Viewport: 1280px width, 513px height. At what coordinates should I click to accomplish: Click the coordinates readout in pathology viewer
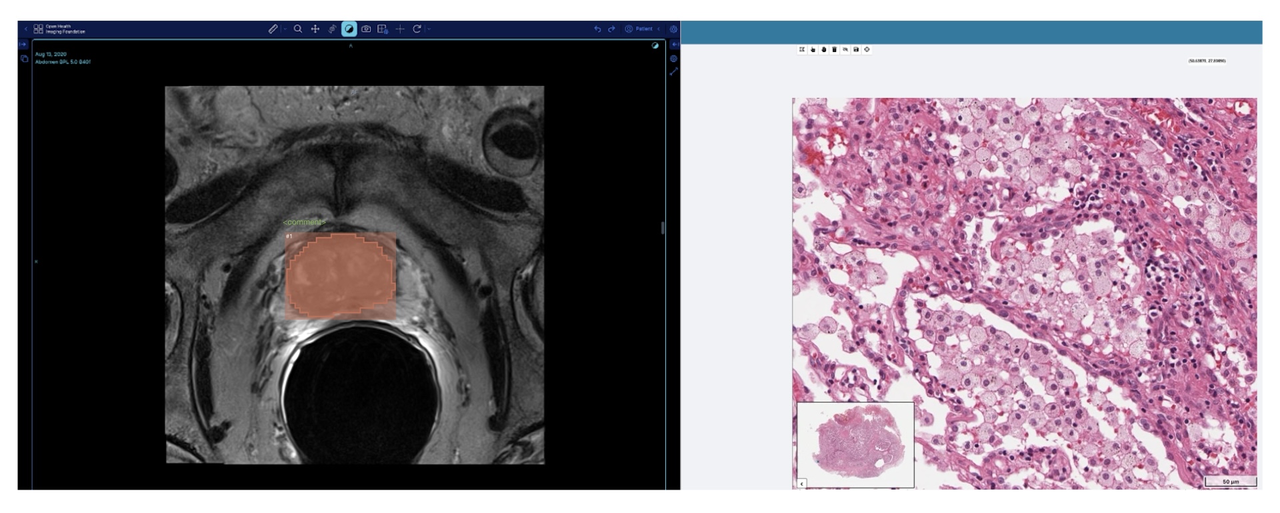pyautogui.click(x=1207, y=61)
